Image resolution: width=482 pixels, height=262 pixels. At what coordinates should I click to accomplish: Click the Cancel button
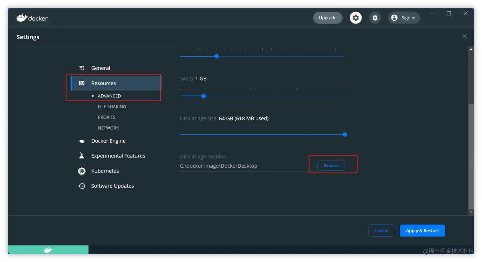click(381, 231)
